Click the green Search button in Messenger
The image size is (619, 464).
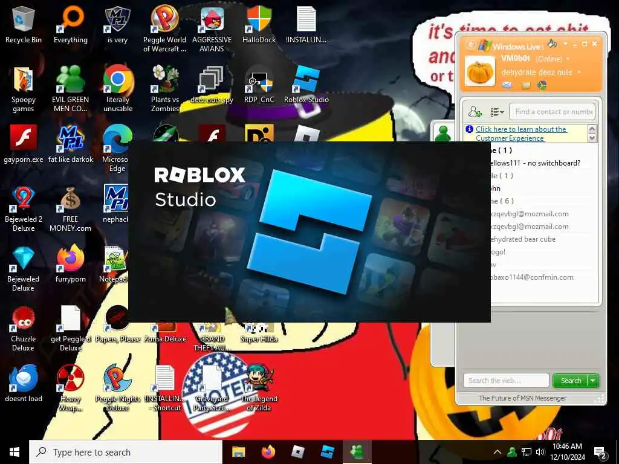point(571,381)
